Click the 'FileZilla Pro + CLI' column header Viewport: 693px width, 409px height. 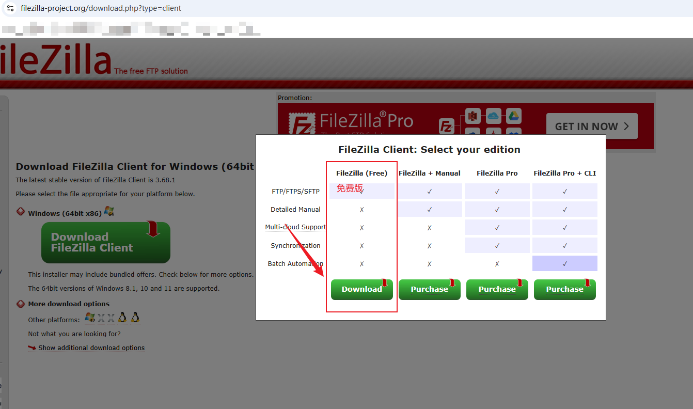pyautogui.click(x=564, y=174)
